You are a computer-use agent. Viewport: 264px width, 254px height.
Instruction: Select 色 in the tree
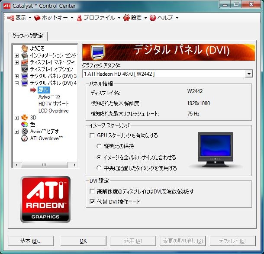(32, 125)
